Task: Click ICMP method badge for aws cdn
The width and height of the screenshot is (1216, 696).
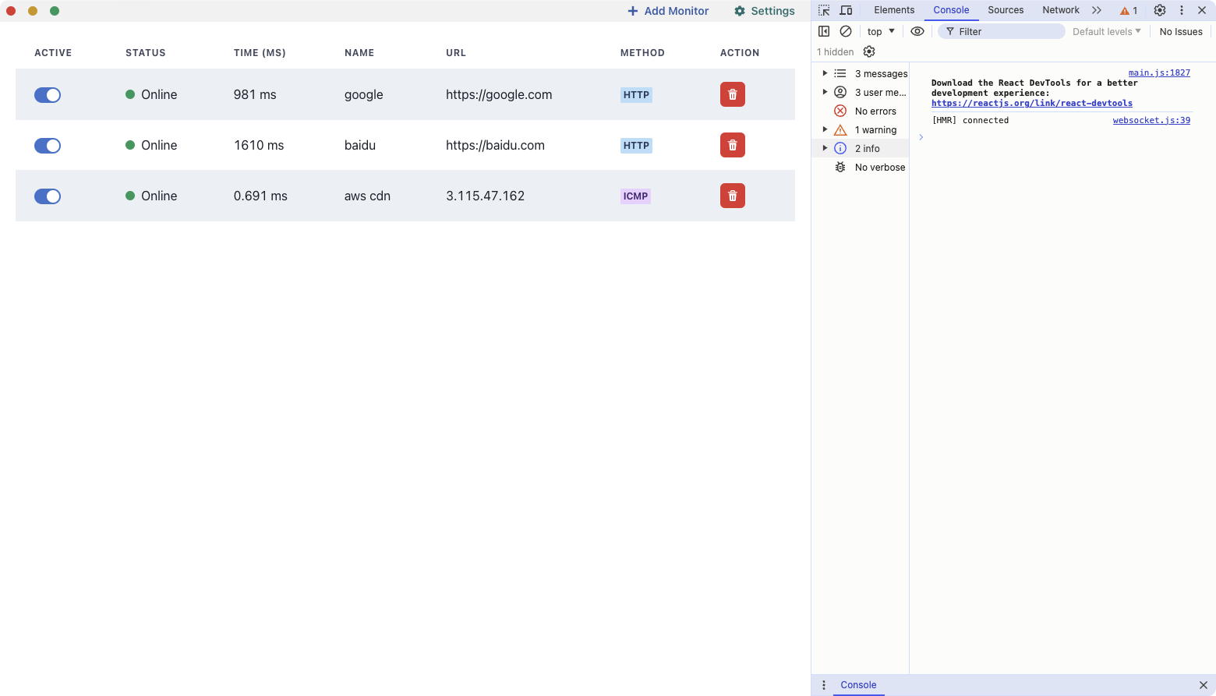Action: (x=635, y=196)
